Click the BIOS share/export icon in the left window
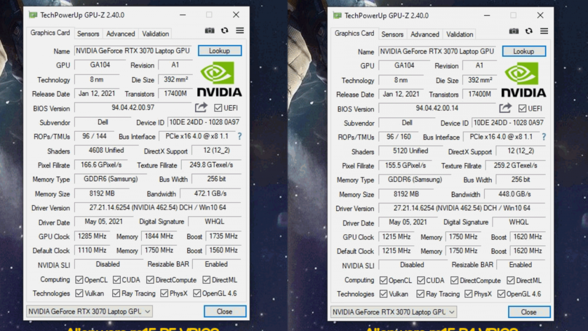588x331 pixels. click(x=201, y=108)
